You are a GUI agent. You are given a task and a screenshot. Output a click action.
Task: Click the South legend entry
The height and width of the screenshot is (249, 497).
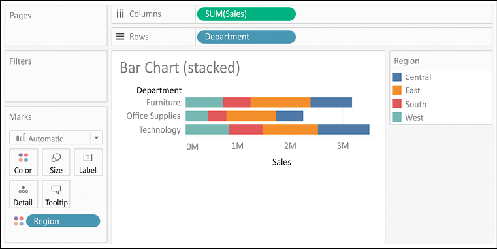click(x=409, y=104)
